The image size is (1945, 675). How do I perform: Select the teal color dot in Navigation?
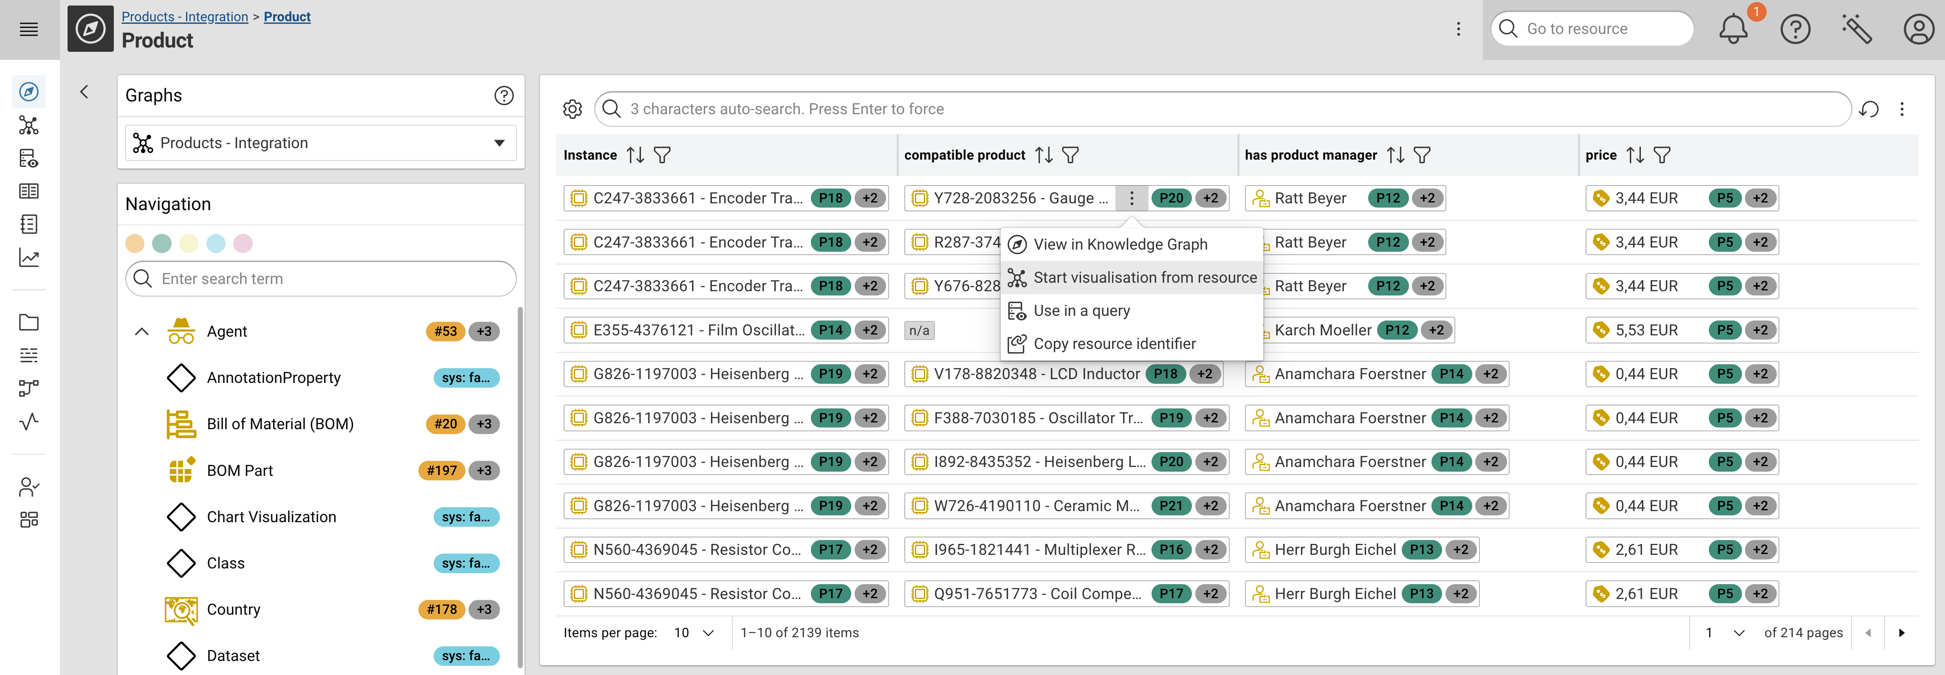click(x=161, y=242)
